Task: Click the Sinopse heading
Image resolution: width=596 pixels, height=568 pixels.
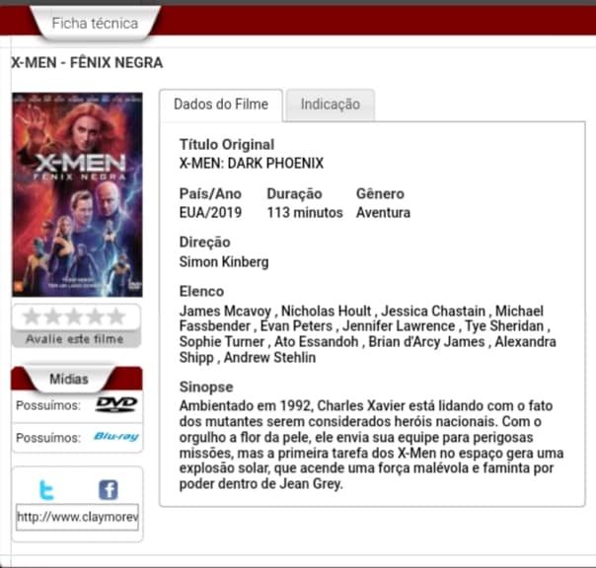Action: click(206, 388)
